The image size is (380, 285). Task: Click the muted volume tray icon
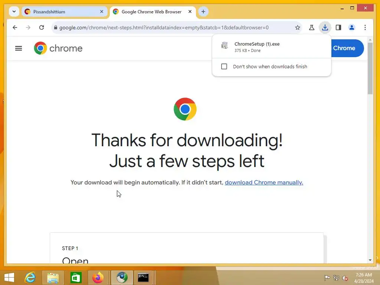click(345, 278)
